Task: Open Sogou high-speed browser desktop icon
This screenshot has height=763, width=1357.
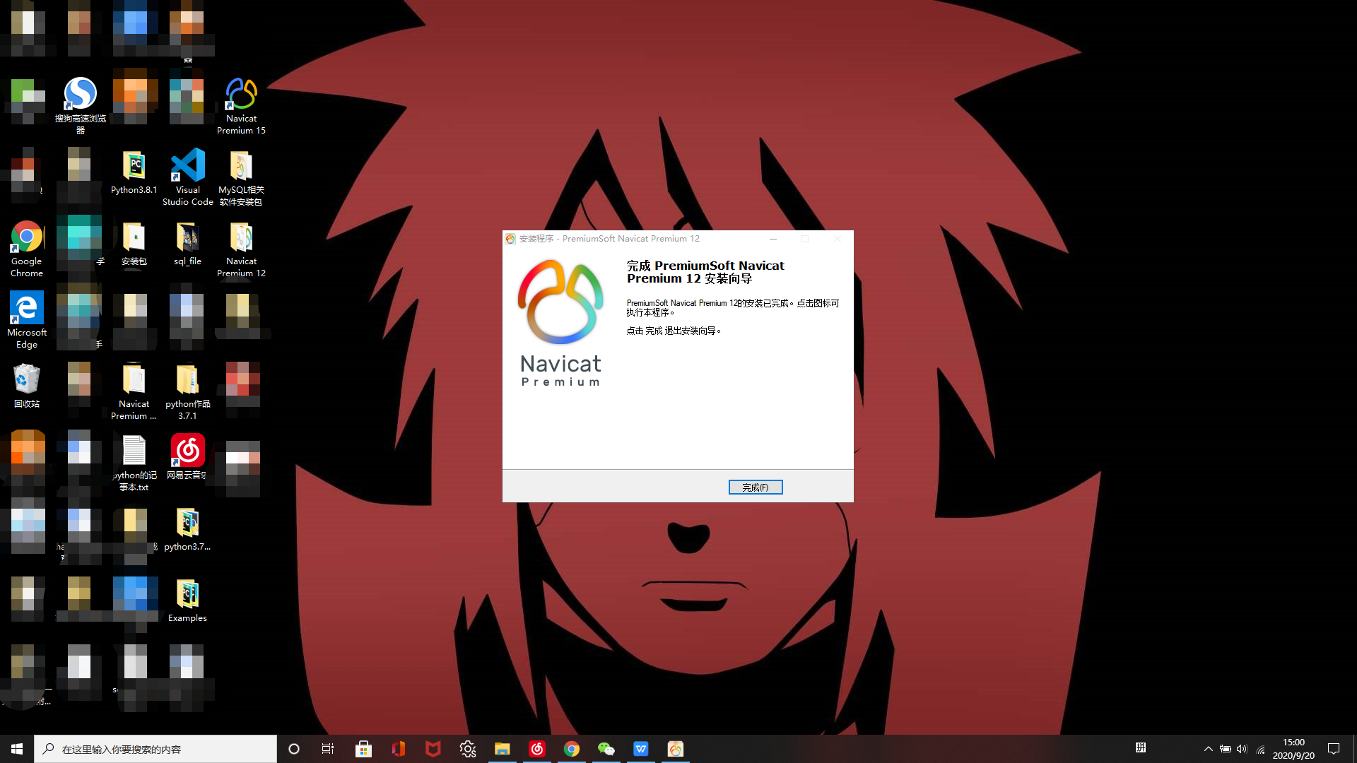Action: 81,106
